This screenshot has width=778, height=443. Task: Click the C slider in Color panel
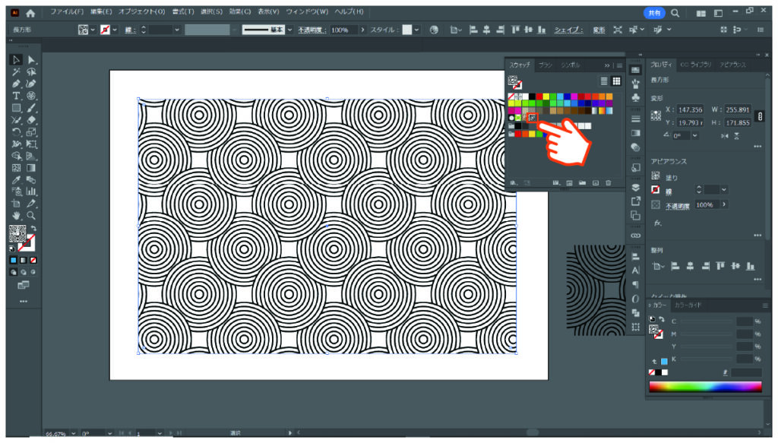point(705,322)
